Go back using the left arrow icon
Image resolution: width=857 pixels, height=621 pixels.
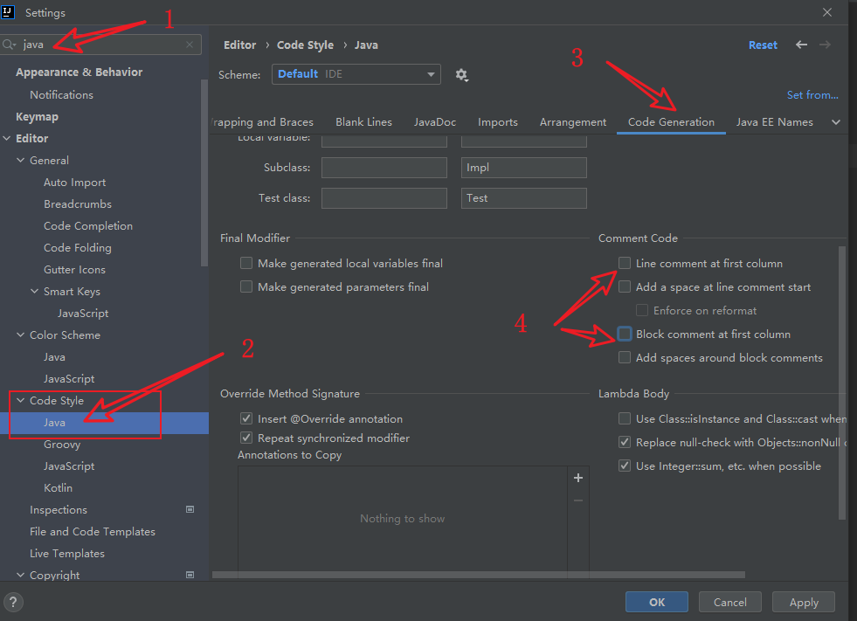point(801,45)
